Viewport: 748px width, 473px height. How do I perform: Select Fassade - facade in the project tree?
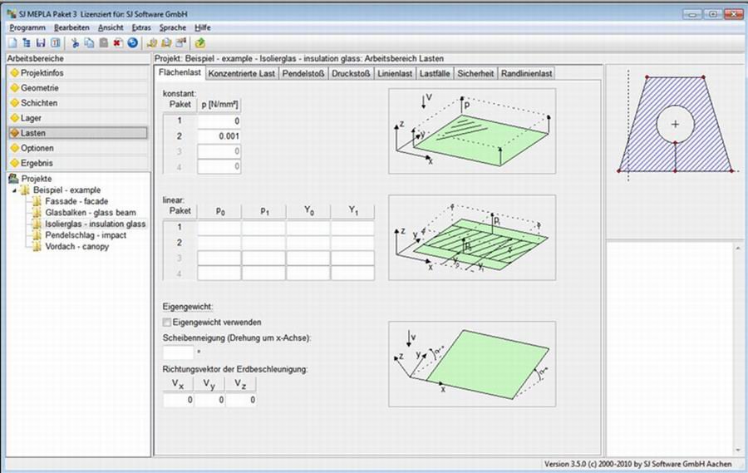point(76,201)
